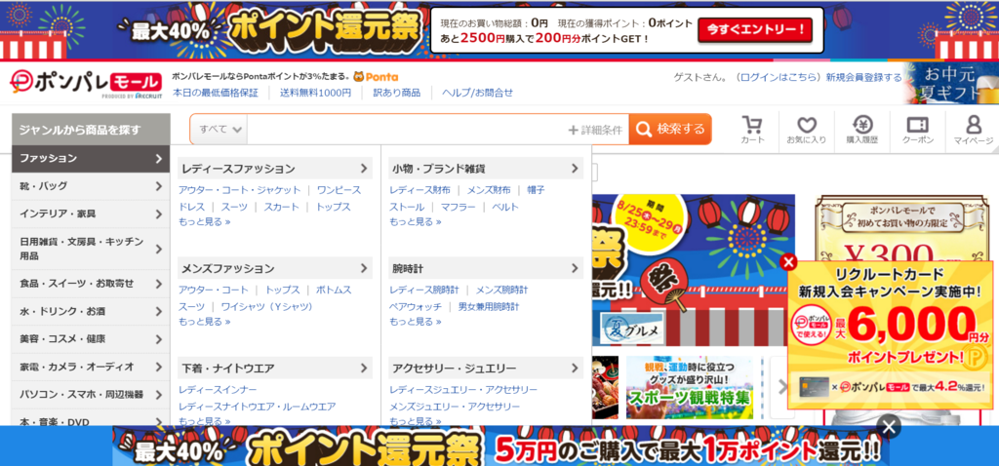Click the 検索する search button
Viewport: 999px width, 466px height.
click(x=670, y=130)
